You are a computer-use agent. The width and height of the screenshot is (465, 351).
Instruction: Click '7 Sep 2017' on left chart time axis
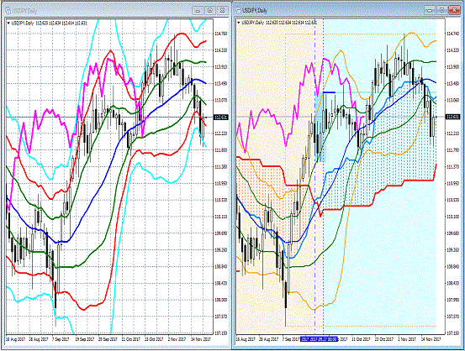tap(61, 339)
